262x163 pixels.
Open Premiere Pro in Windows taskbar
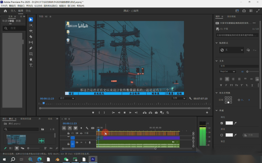coord(93,159)
